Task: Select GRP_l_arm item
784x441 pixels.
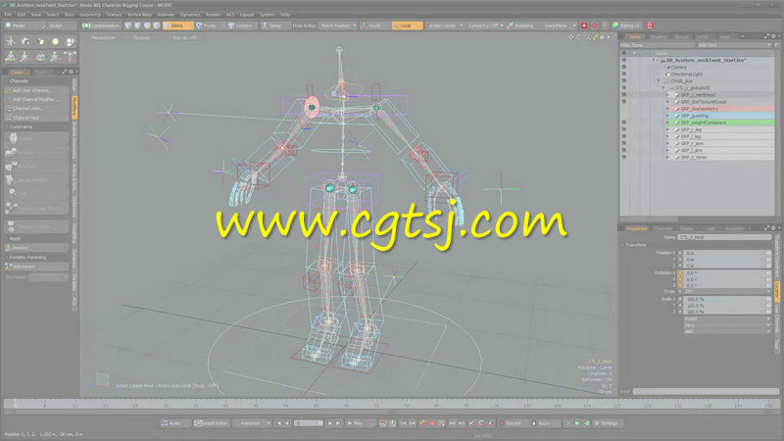Action: tap(692, 150)
